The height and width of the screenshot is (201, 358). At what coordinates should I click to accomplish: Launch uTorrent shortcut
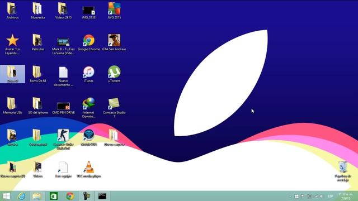[x=114, y=74]
